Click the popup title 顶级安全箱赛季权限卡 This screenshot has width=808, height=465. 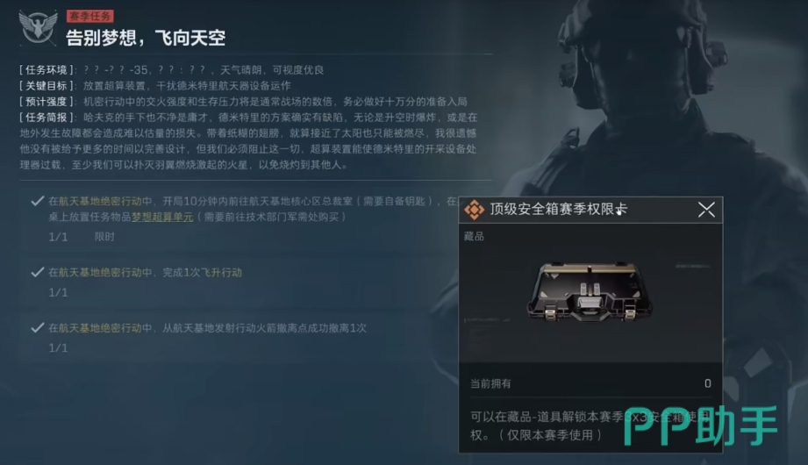[559, 210]
